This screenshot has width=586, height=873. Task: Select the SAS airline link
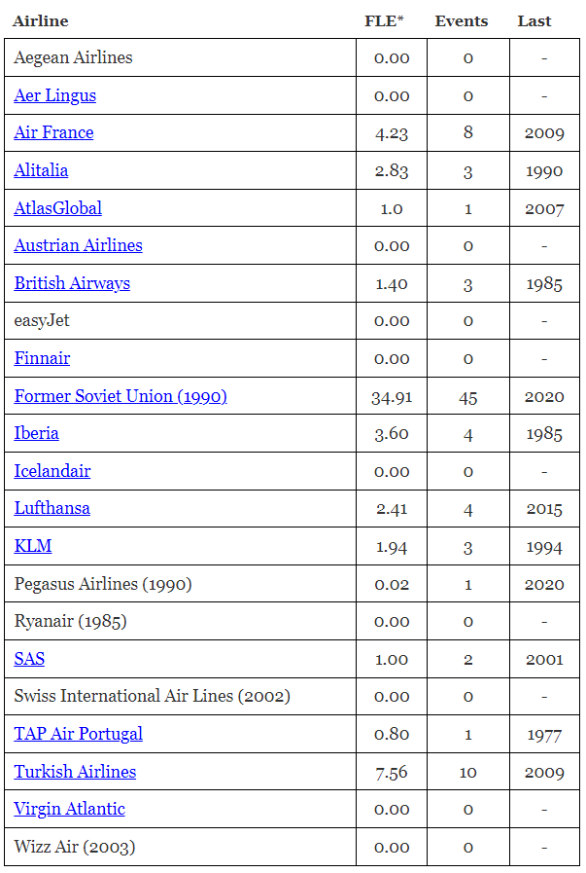29,659
